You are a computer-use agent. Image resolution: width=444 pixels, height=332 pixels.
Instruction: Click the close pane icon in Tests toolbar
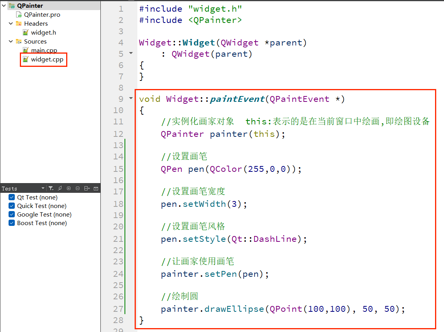96,188
